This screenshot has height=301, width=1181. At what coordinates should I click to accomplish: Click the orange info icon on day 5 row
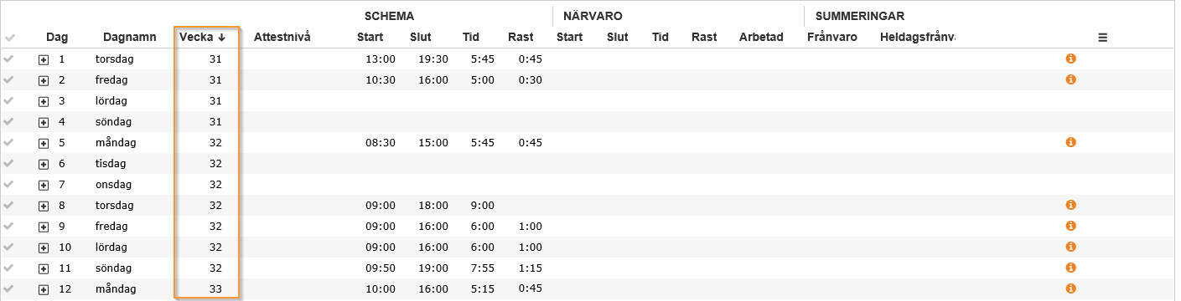tap(1070, 142)
